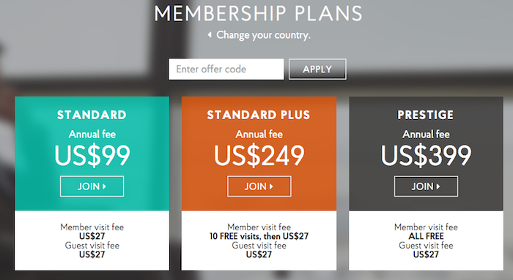
Task: Select the PRESTIGE plan heading
Action: click(x=426, y=115)
